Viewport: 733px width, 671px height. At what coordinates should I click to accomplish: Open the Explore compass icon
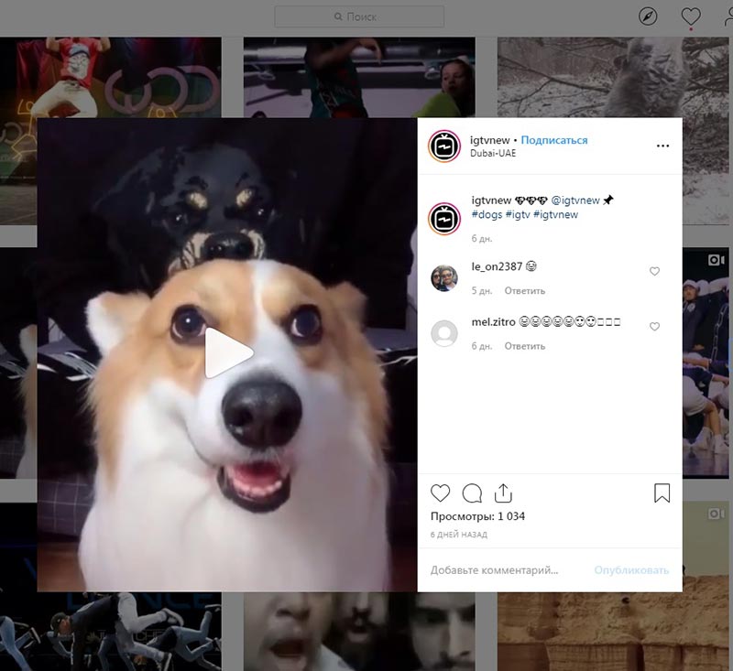648,17
